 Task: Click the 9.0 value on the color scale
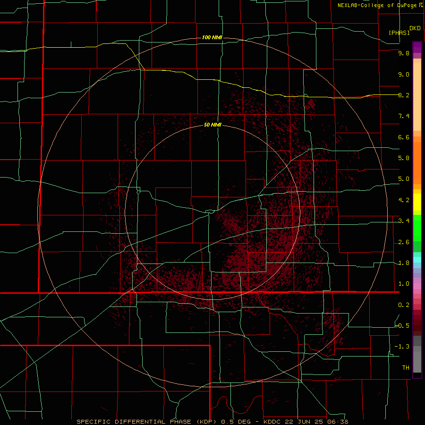[x=404, y=74]
